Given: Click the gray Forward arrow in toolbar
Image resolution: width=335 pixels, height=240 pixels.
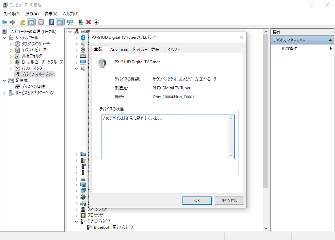Looking at the screenshot, I should tap(12, 22).
